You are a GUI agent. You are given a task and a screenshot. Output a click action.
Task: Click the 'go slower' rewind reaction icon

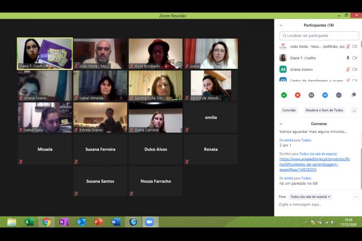click(311, 95)
